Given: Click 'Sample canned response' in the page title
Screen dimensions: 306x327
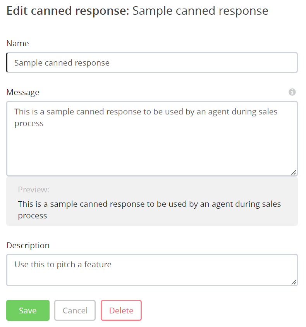Looking at the screenshot, I should tap(200, 11).
